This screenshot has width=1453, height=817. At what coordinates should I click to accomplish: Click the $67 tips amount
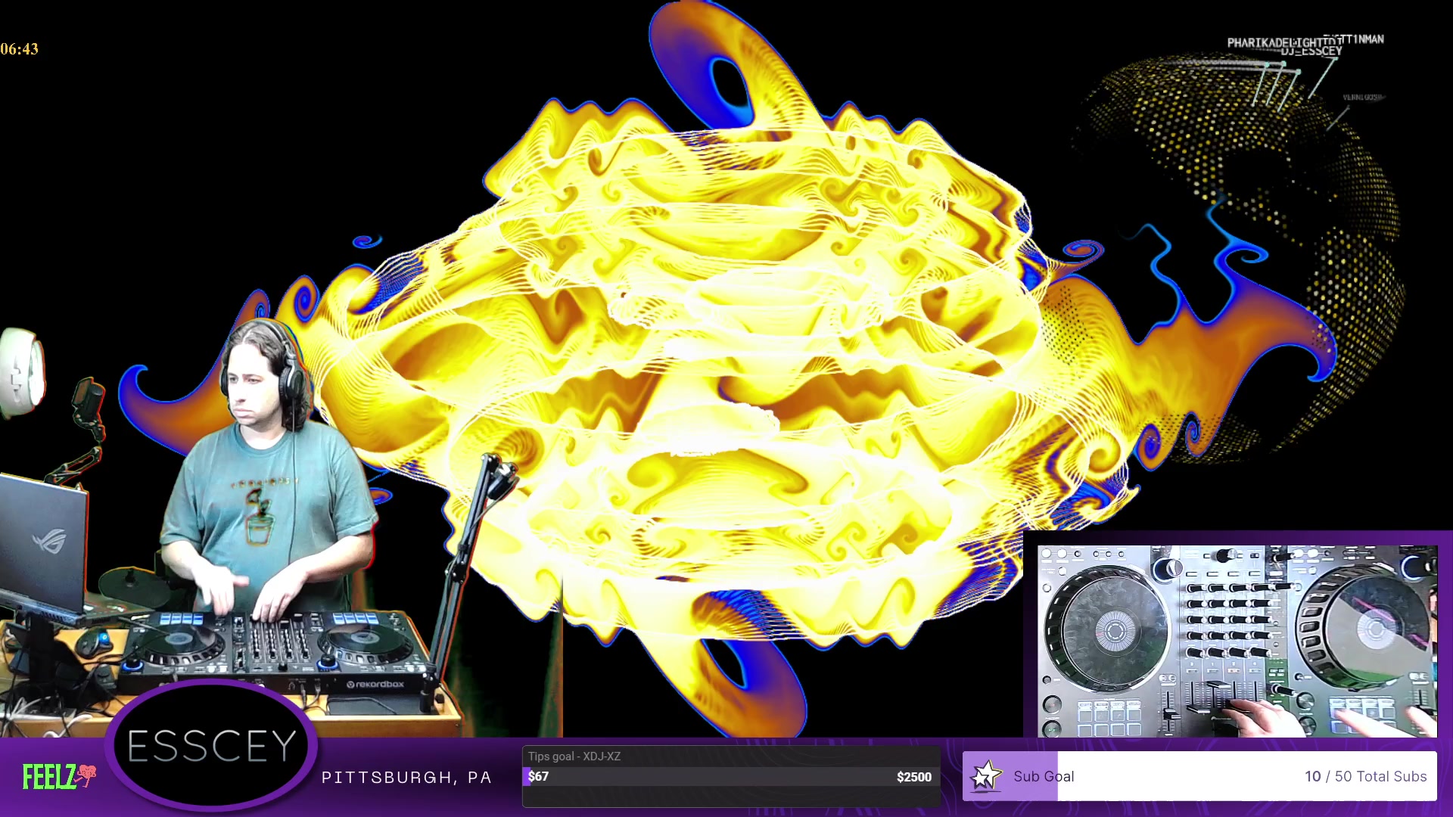(x=539, y=777)
